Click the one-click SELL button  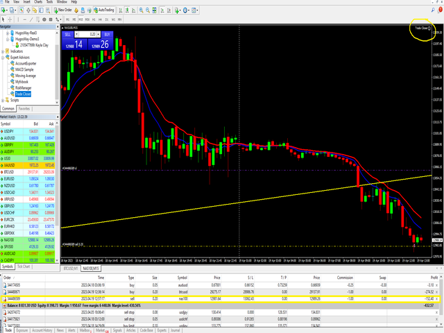68,35
